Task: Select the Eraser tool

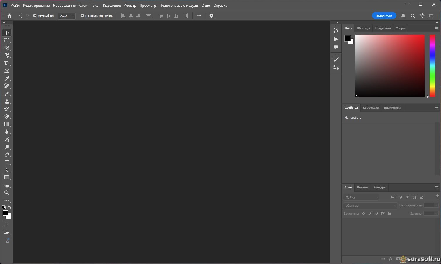Action: click(x=7, y=116)
